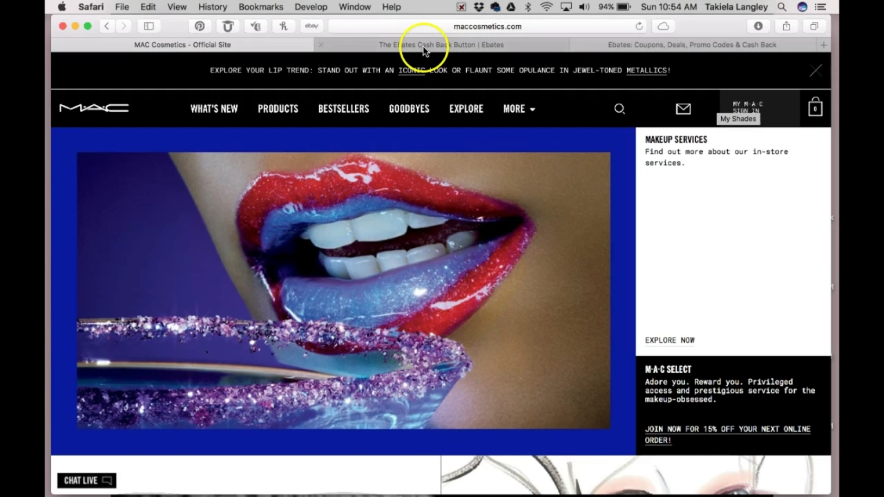Click the Safari back arrow button

(x=106, y=26)
